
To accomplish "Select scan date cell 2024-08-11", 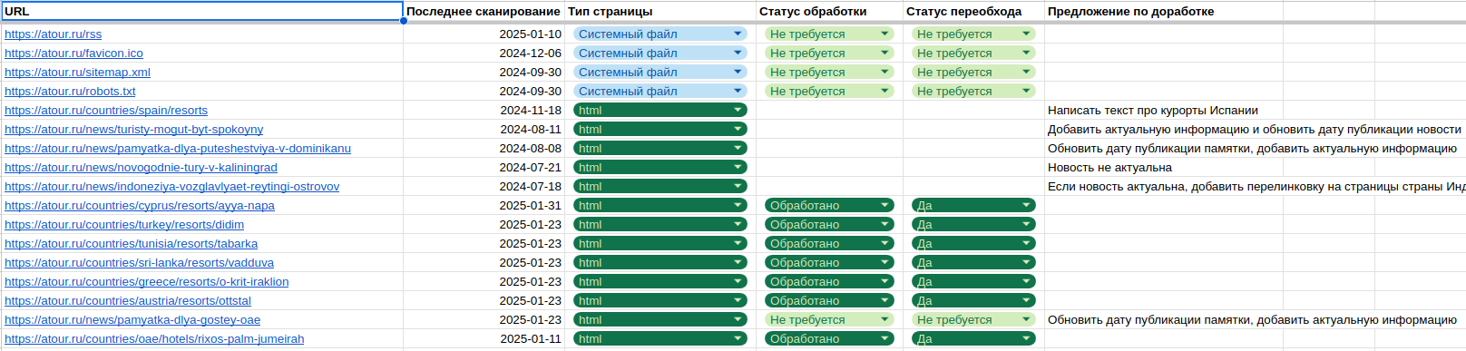I will click(484, 130).
